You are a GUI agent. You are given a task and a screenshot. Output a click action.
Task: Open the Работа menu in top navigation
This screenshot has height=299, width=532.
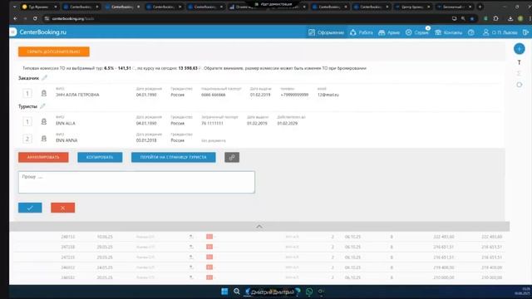pyautogui.click(x=362, y=32)
